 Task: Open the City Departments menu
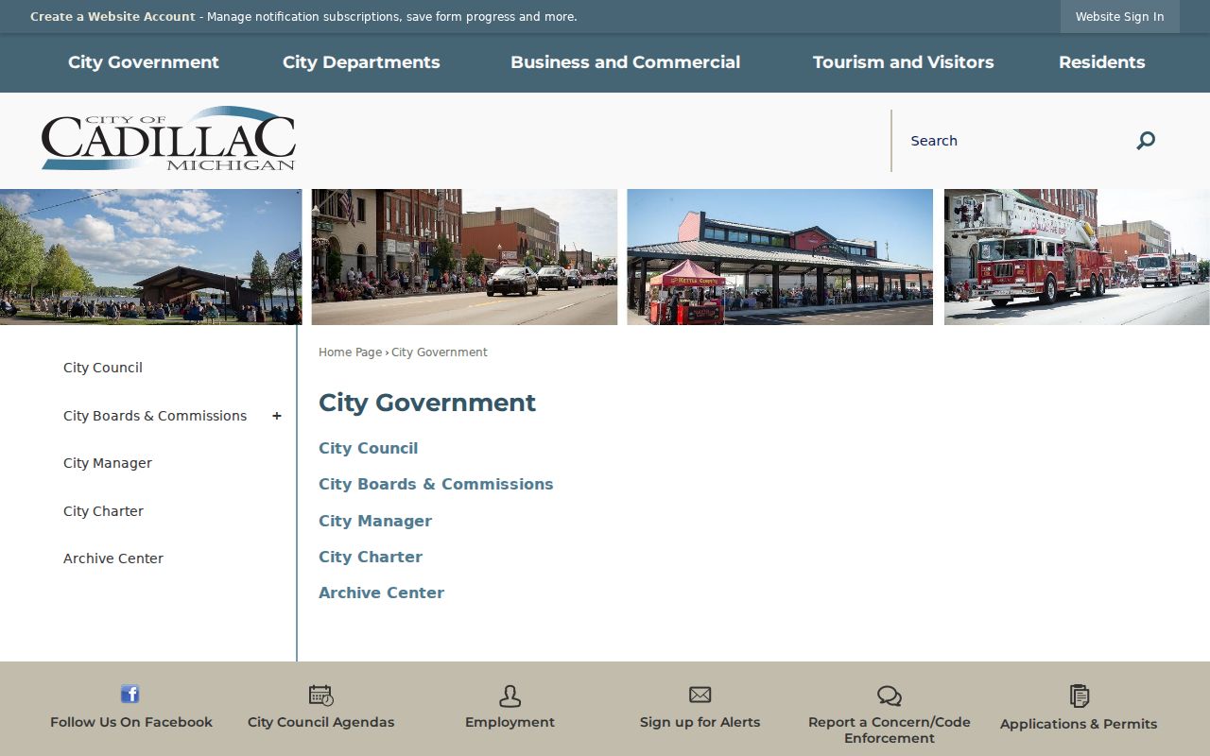361,62
